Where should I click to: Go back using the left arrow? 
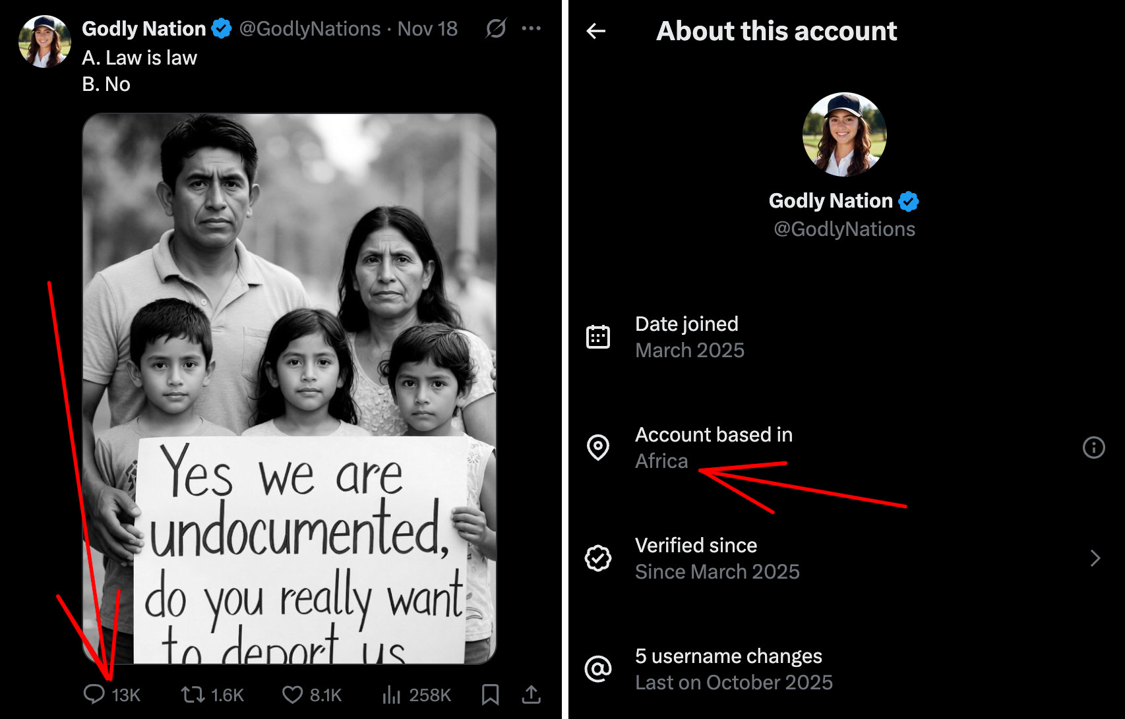(x=596, y=31)
